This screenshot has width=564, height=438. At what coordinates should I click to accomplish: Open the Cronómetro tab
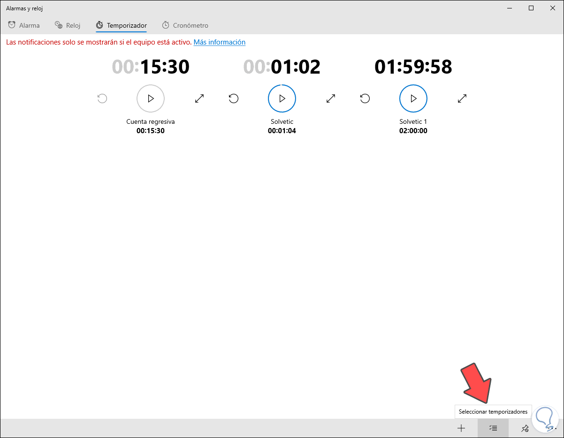coord(185,25)
